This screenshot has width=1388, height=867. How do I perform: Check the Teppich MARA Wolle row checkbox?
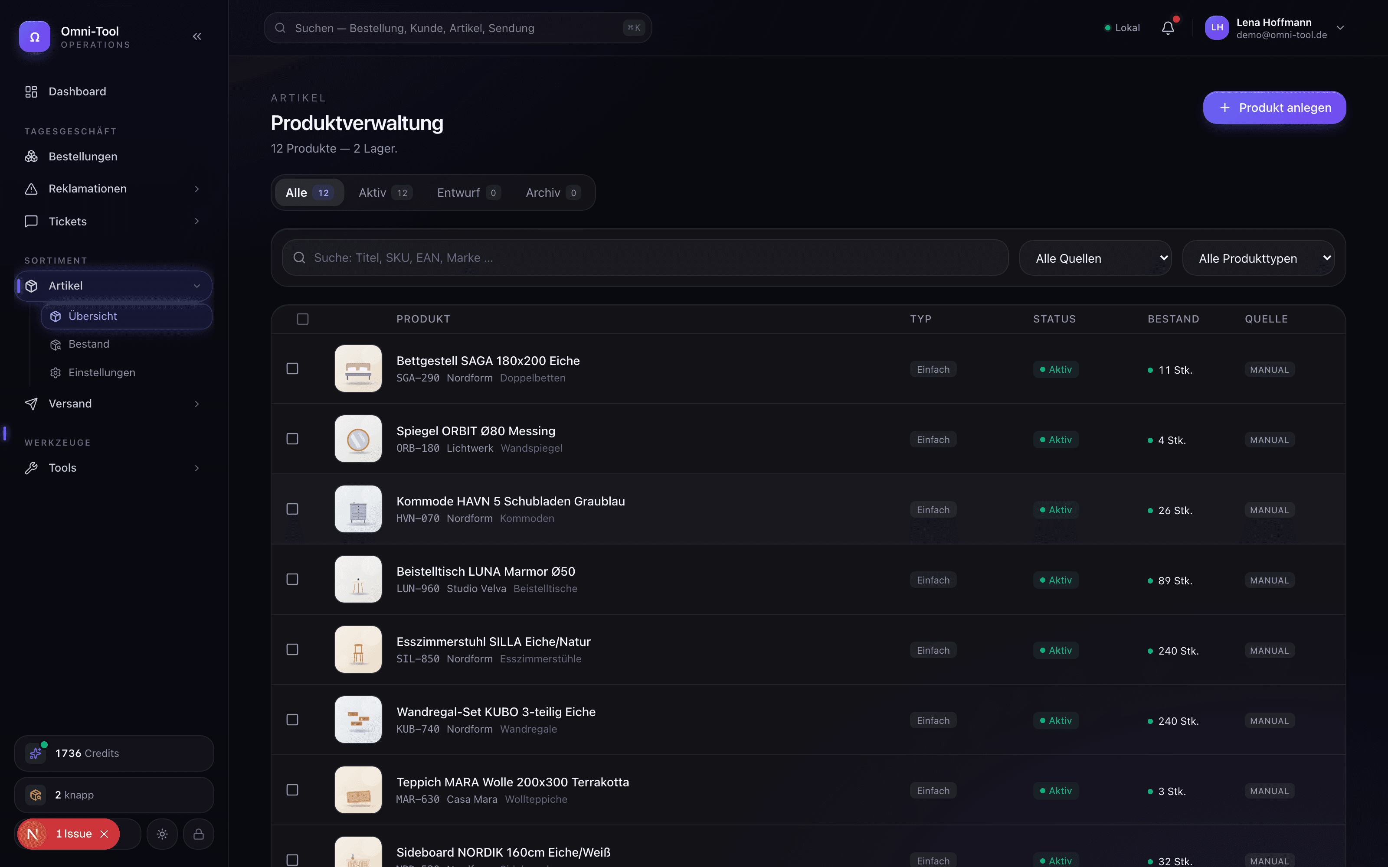pos(292,790)
